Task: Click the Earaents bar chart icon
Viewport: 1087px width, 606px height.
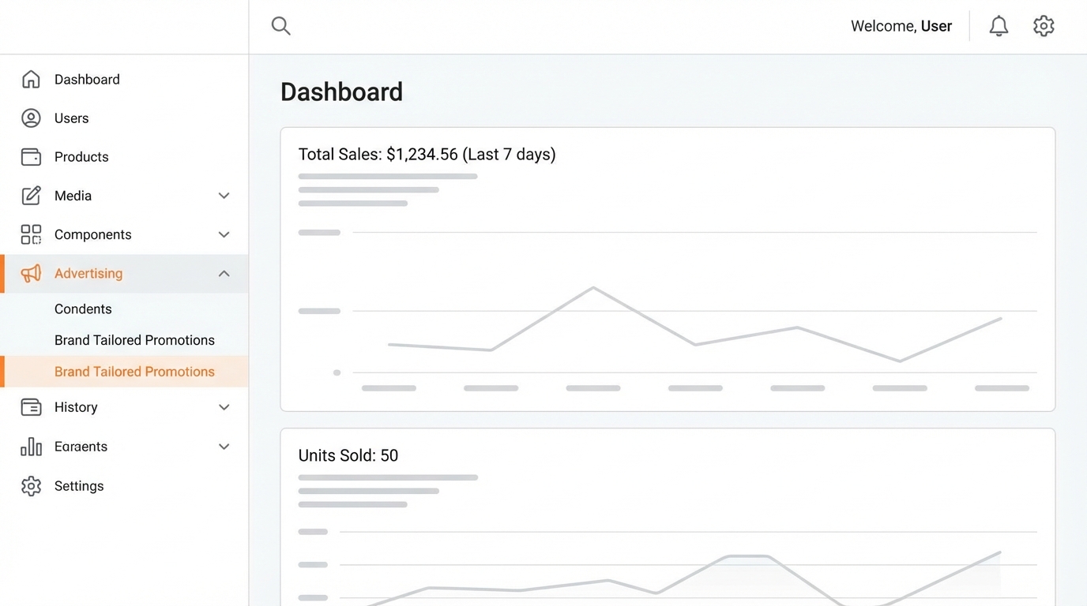Action: [31, 446]
